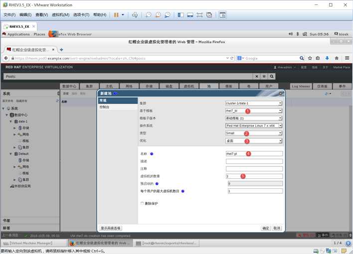Select the 控制台 tab in the dialog
Viewport: 353px width, 254px height.
118,107
